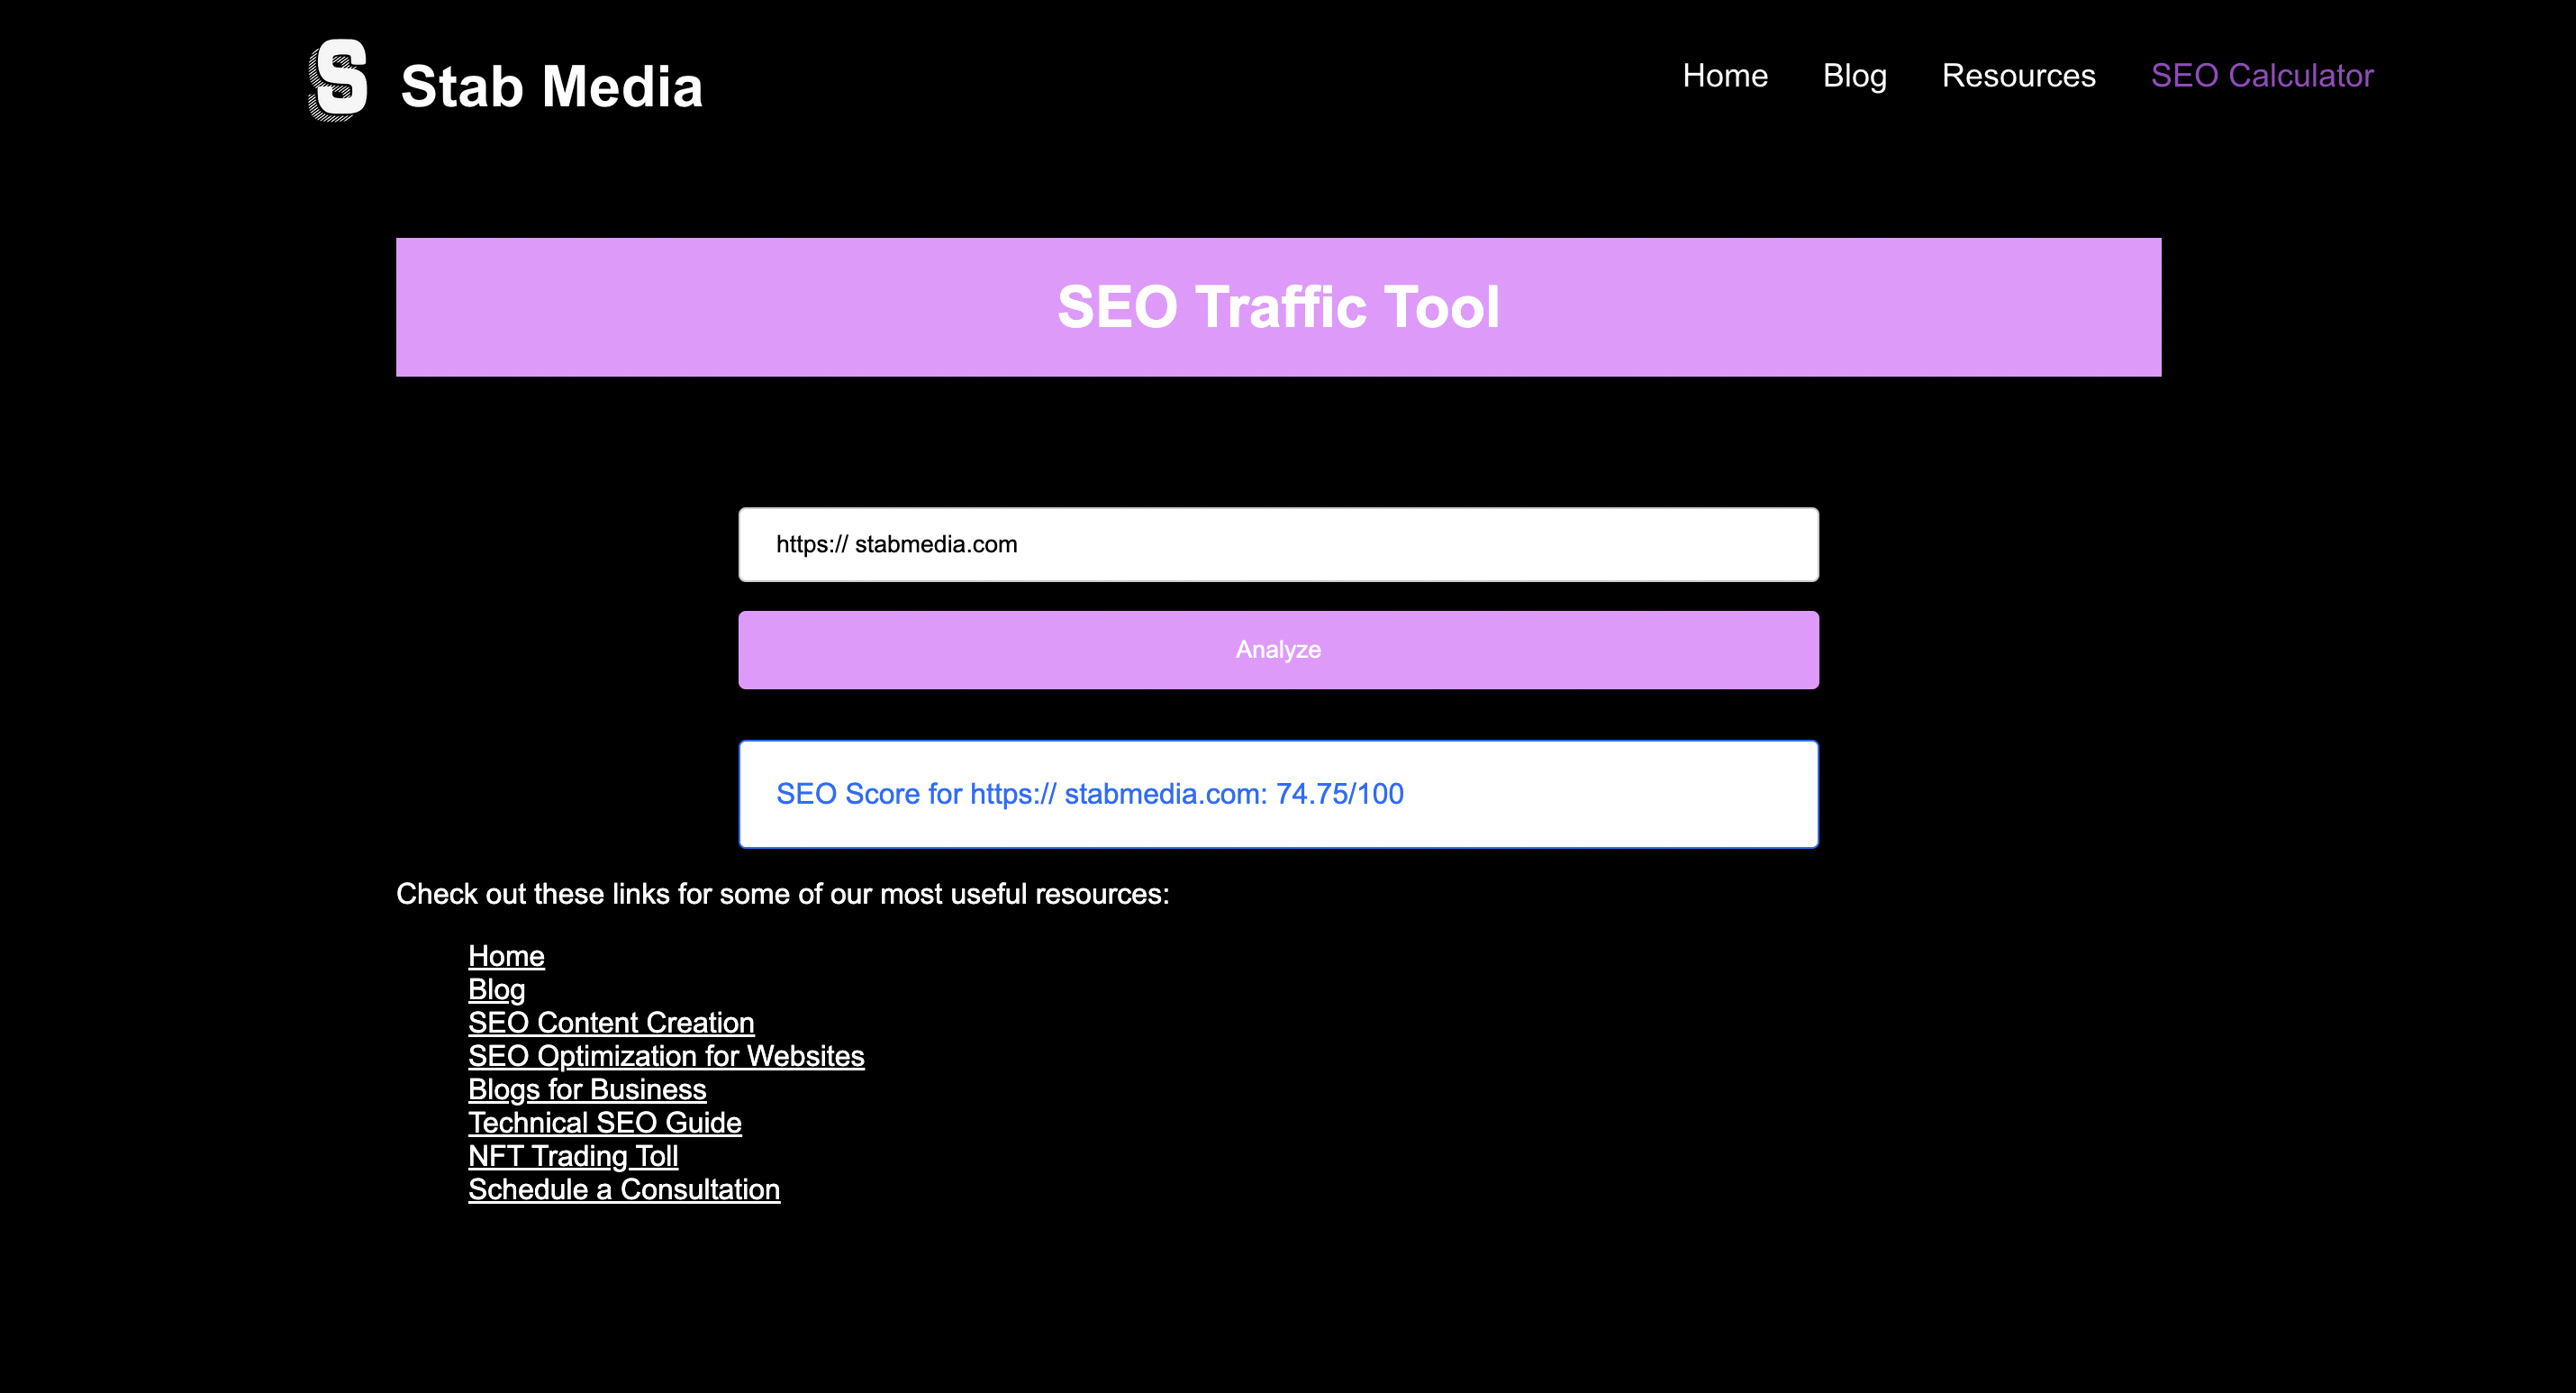2576x1393 pixels.
Task: Click the SEO Traffic Tool banner
Action: tap(1278, 307)
